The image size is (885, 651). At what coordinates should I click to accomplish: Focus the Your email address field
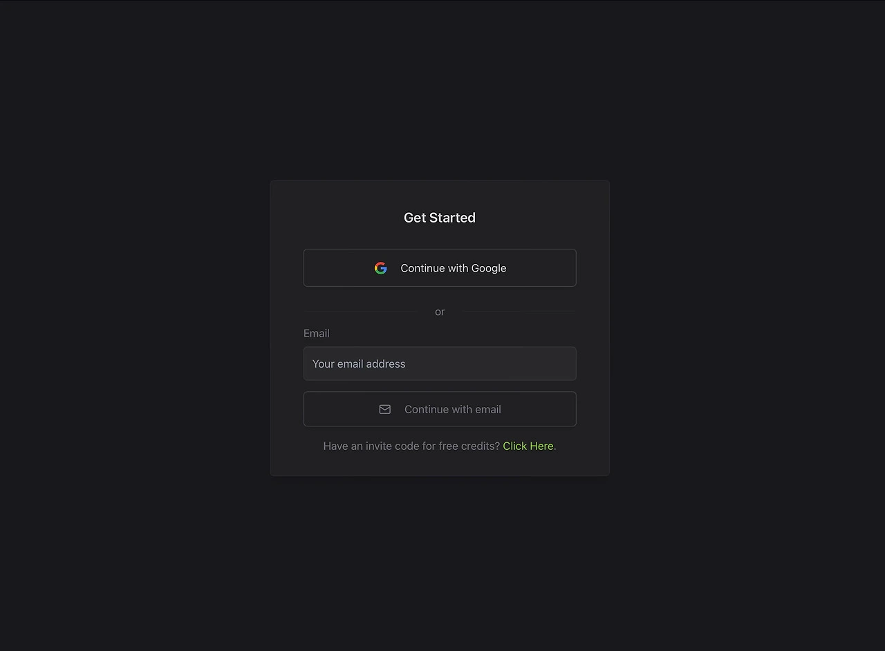[440, 364]
